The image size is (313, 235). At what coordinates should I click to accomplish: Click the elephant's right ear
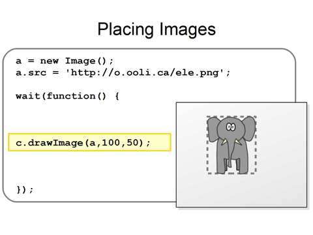[x=250, y=129]
